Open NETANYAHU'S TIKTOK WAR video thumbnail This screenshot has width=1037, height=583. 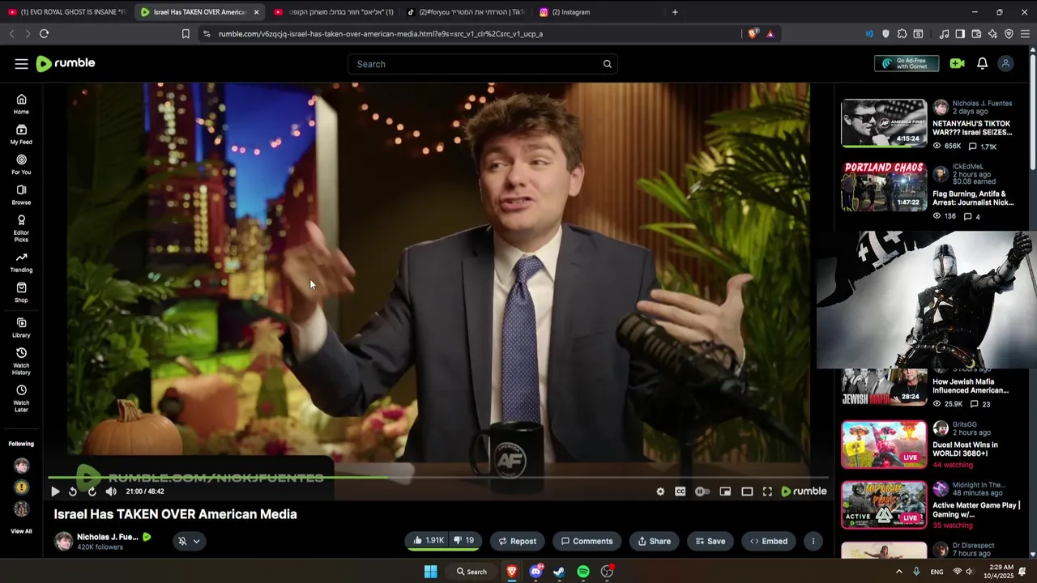tap(883, 123)
